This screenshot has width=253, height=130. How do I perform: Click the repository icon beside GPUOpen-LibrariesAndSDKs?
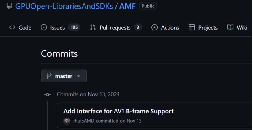(x=9, y=6)
